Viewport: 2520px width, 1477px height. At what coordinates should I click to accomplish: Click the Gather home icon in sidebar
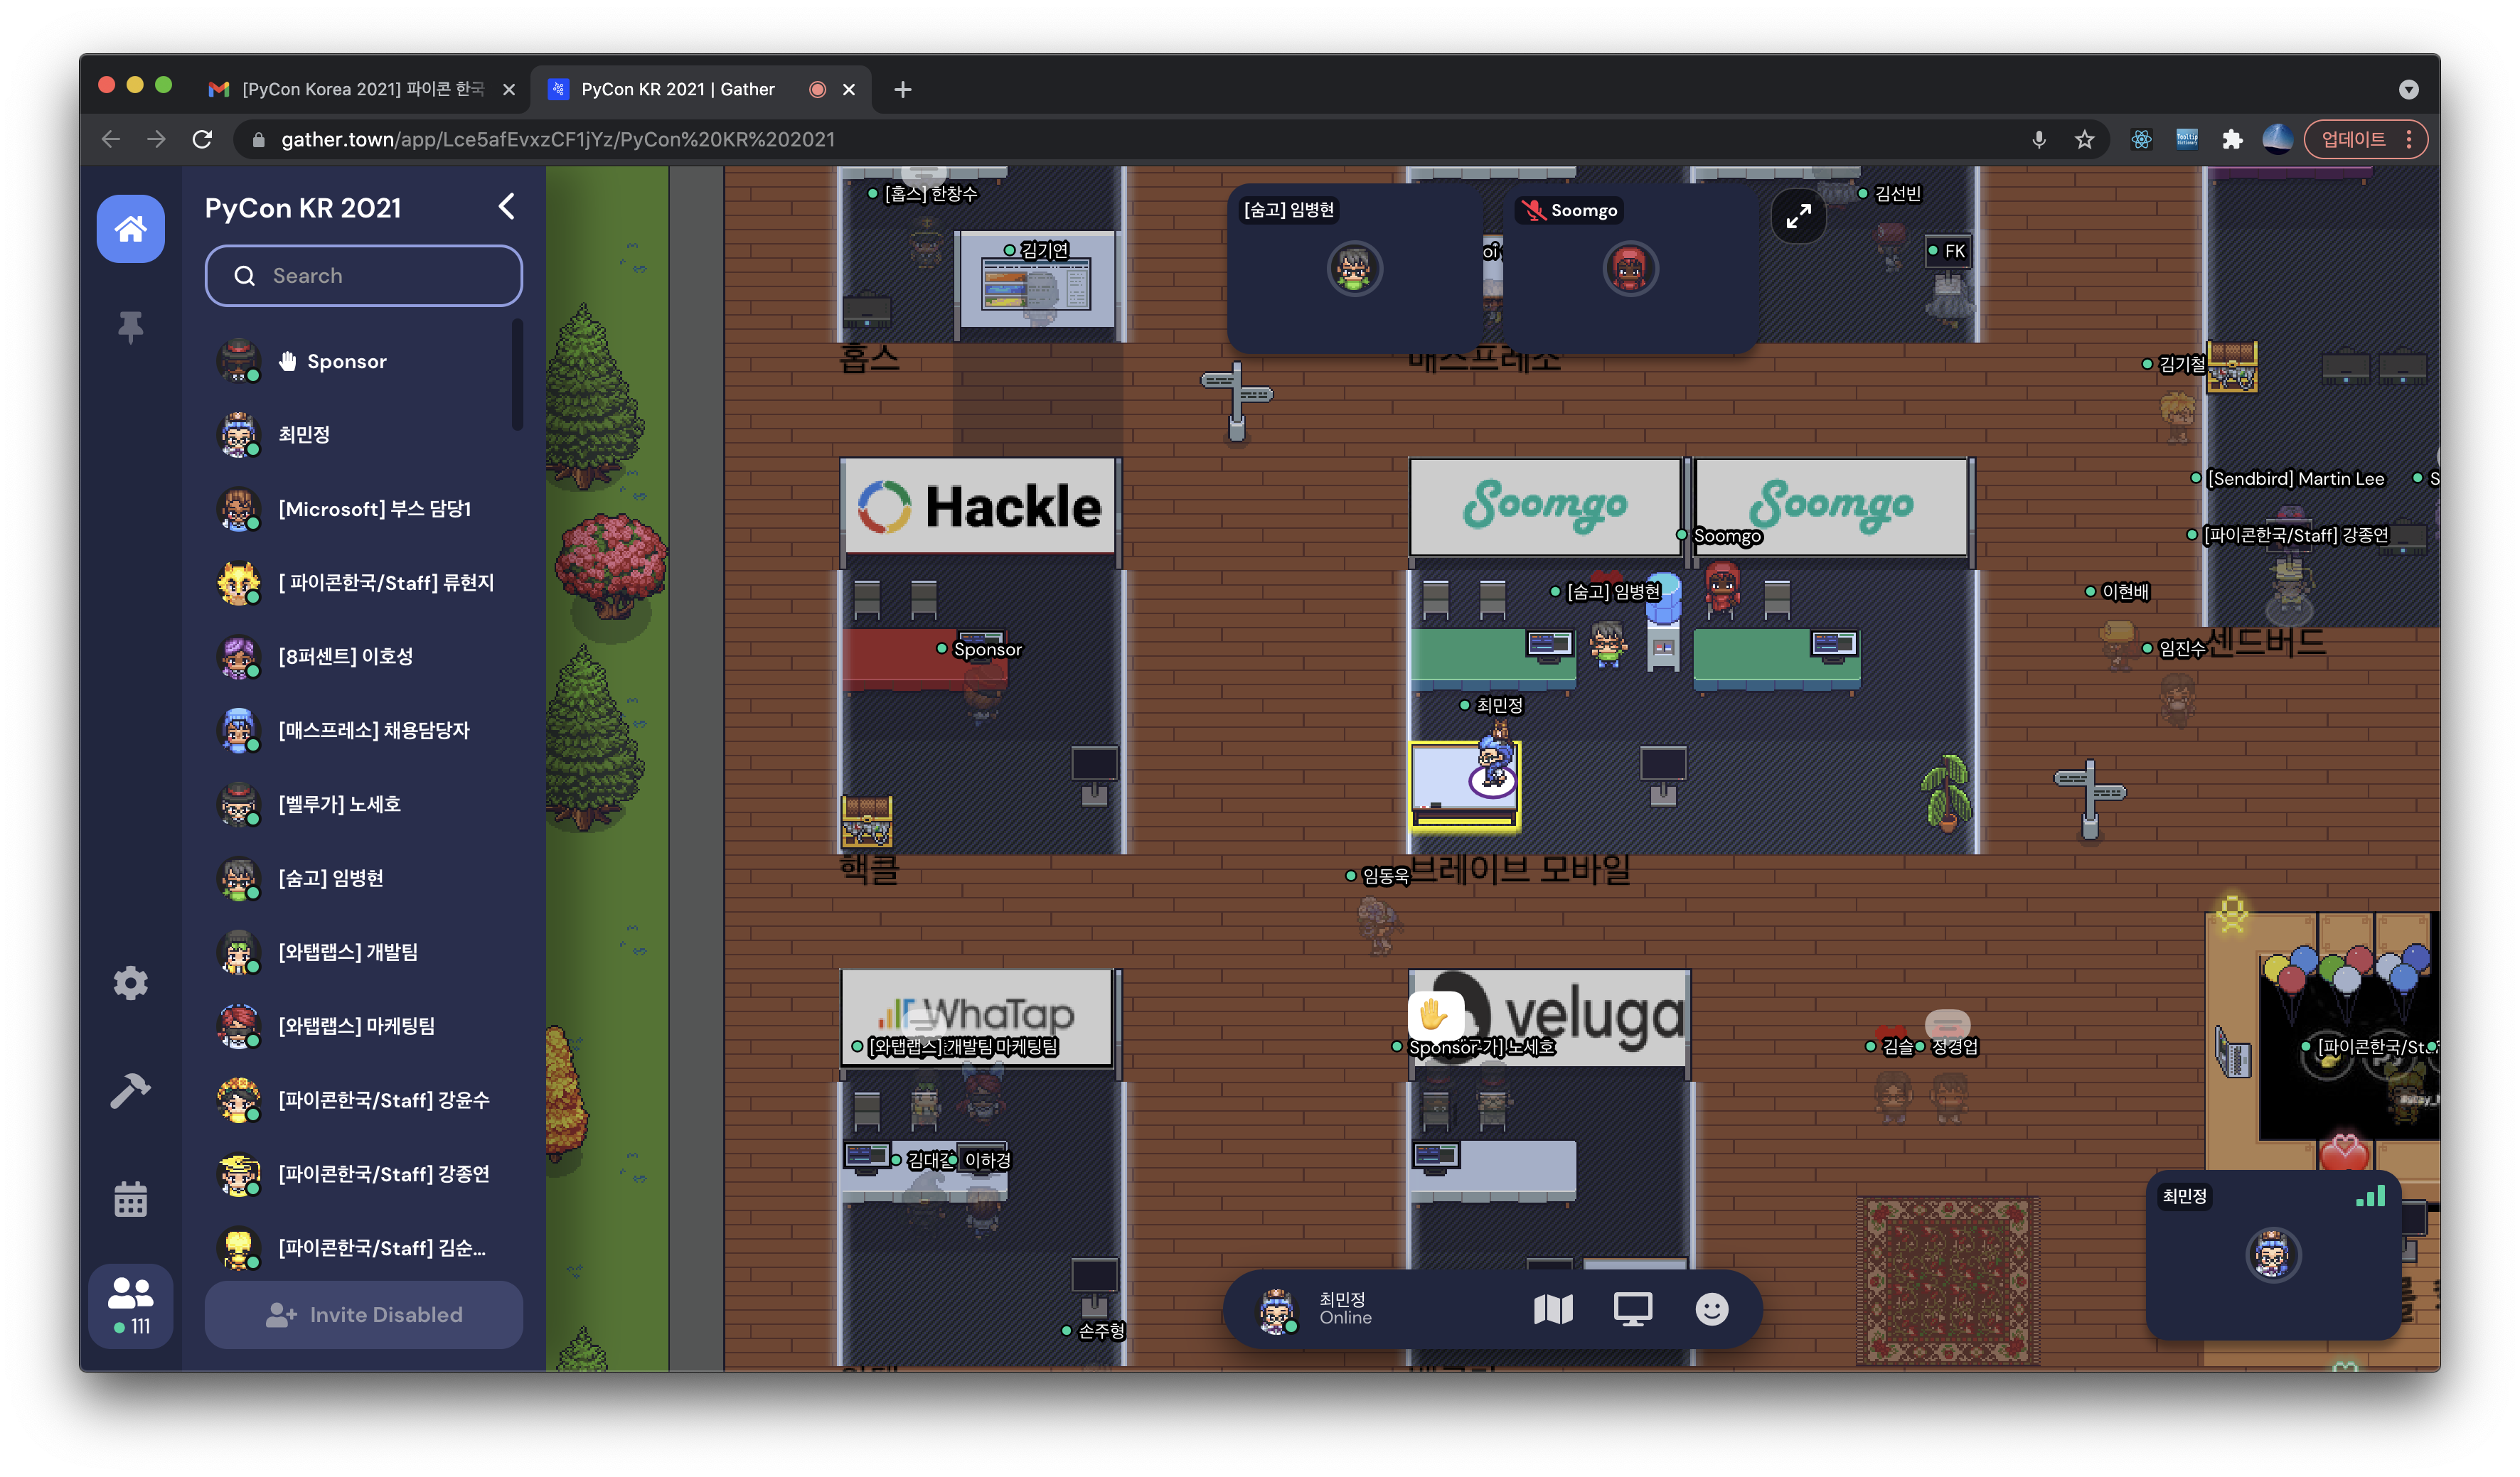[130, 229]
